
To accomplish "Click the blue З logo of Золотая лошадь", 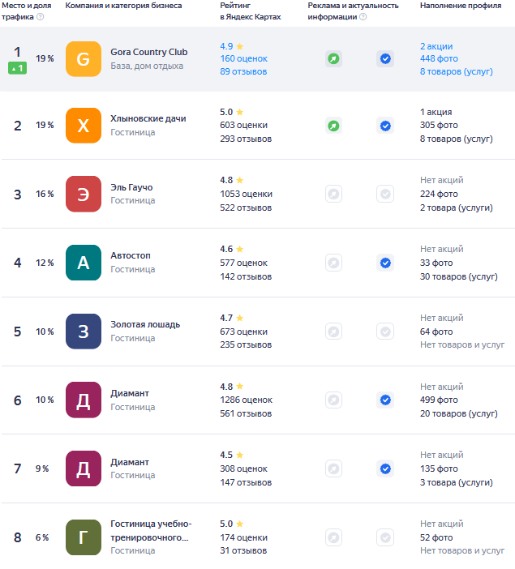I will click(x=84, y=332).
